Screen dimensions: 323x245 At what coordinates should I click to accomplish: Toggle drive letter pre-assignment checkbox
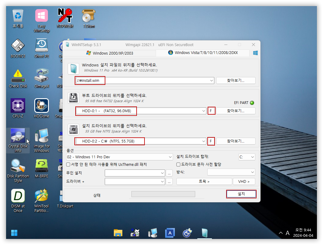pos(178,164)
